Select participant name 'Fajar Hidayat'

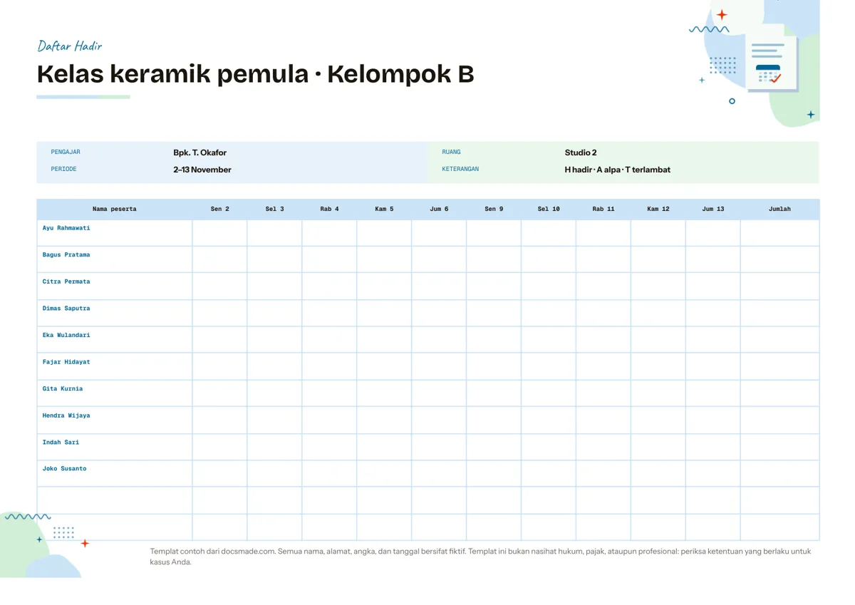[x=66, y=362]
